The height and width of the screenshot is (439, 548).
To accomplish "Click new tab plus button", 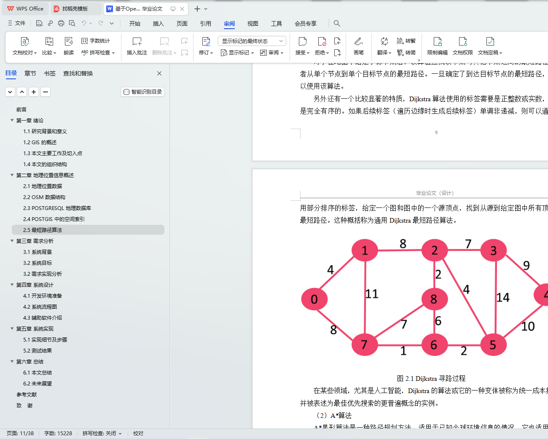I will pyautogui.click(x=197, y=9).
